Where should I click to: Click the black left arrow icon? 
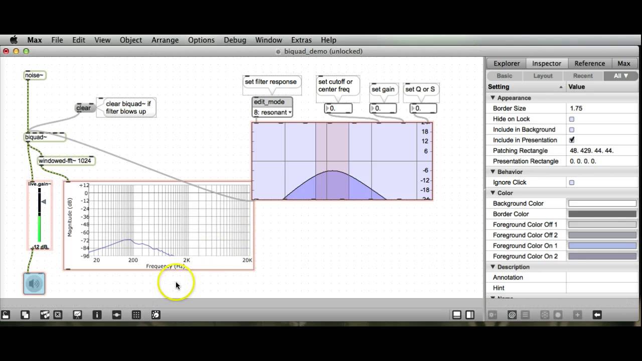coord(597,315)
